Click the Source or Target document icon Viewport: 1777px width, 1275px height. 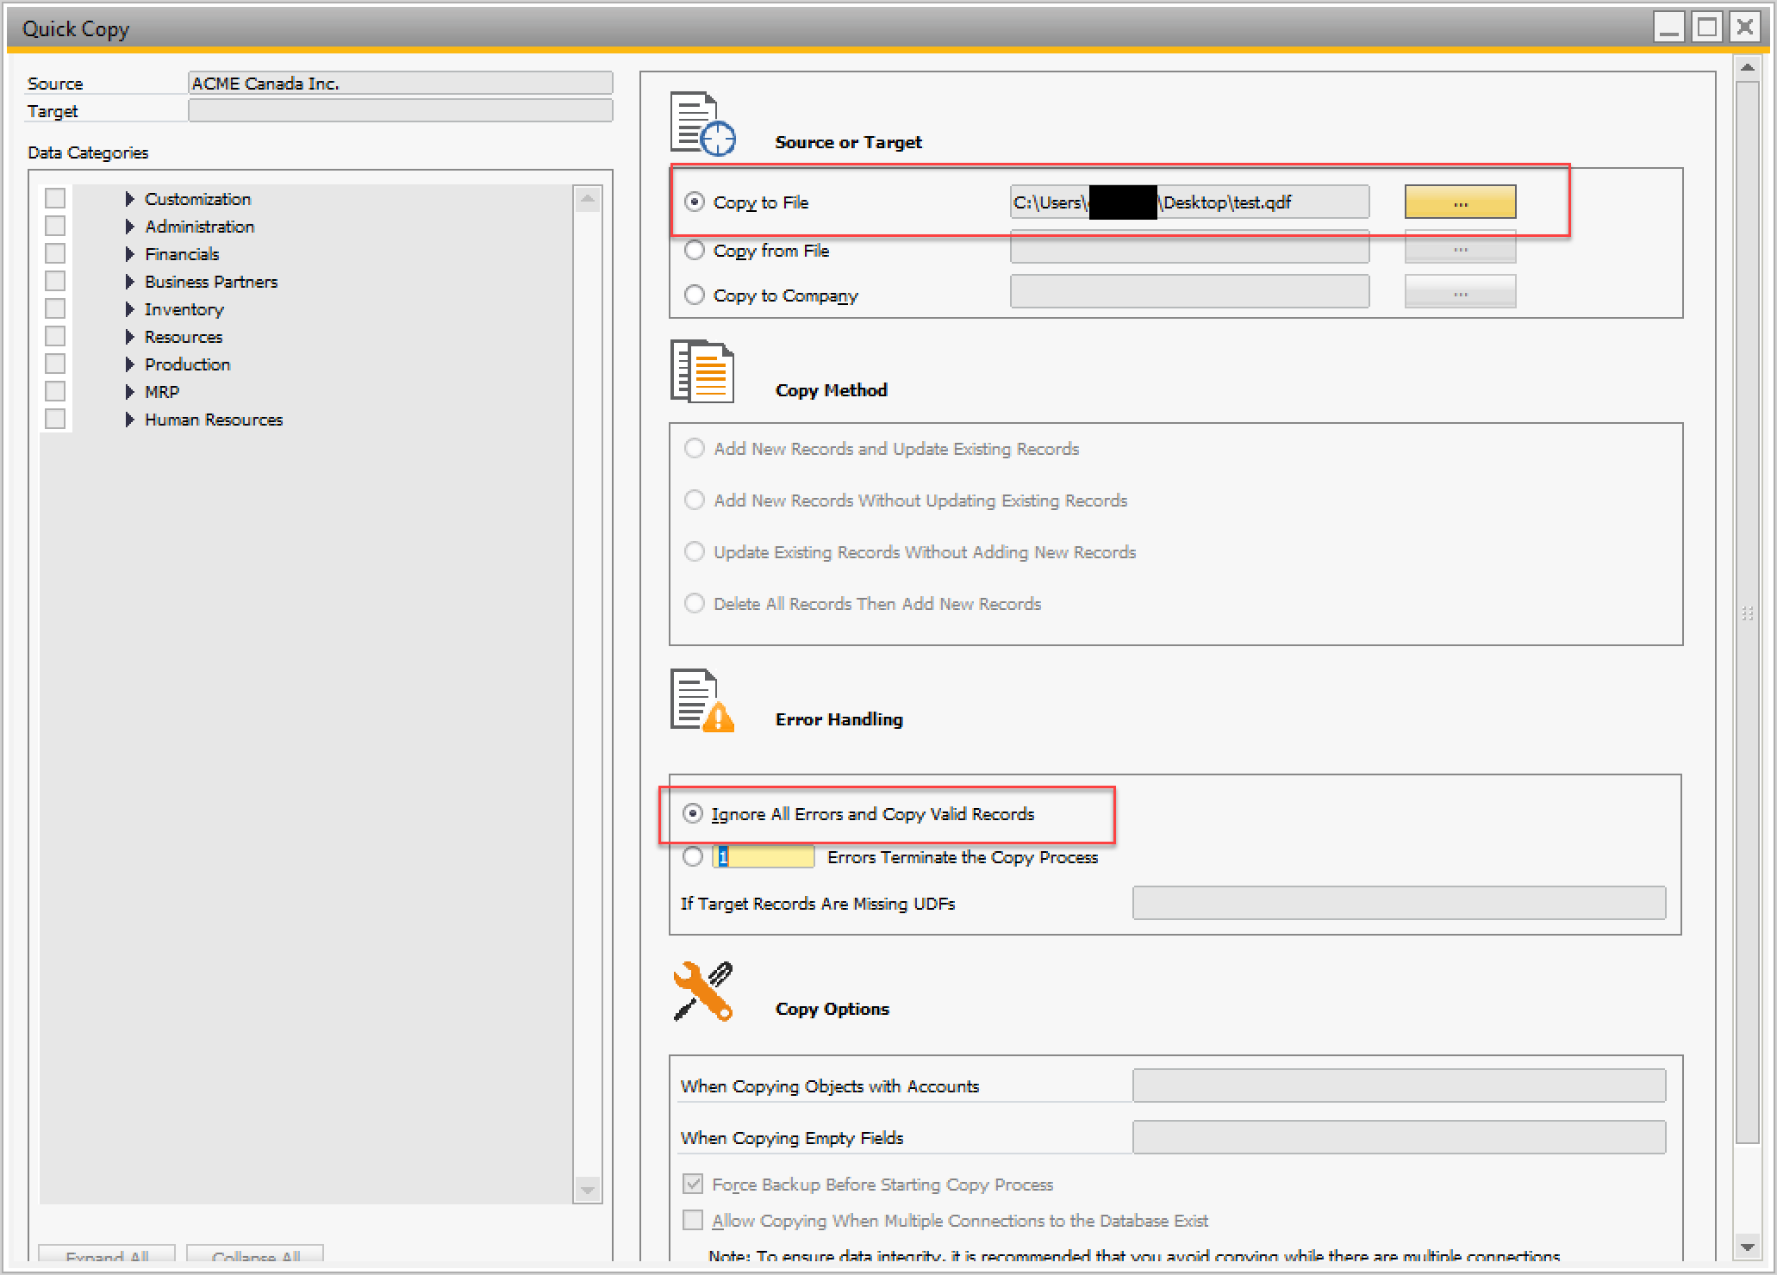coord(702,124)
